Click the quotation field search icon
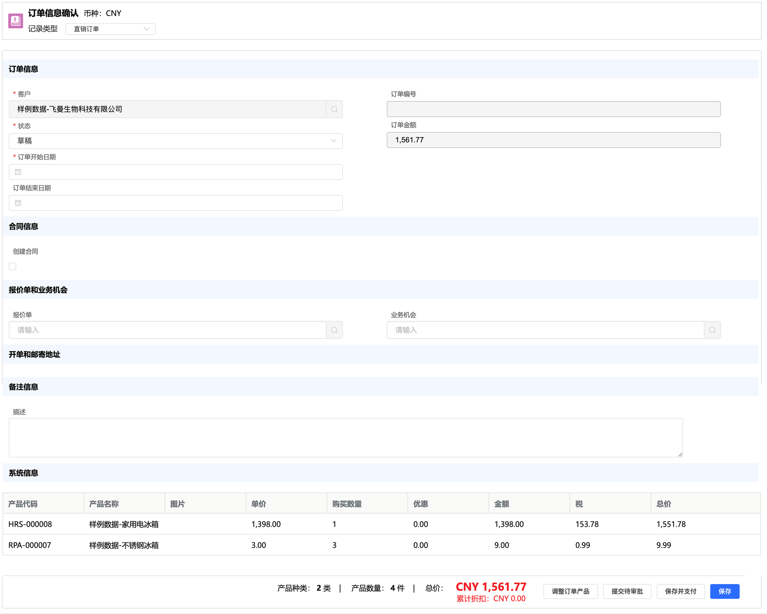767x614 pixels. click(x=334, y=330)
